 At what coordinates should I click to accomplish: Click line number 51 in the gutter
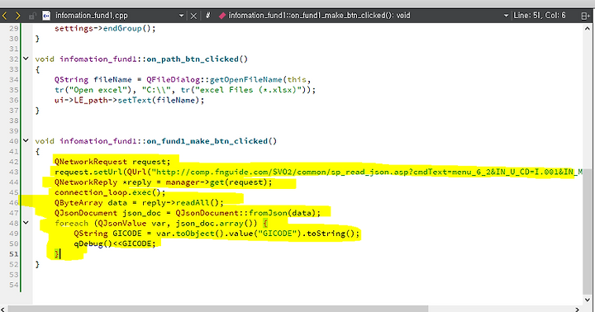coord(14,253)
